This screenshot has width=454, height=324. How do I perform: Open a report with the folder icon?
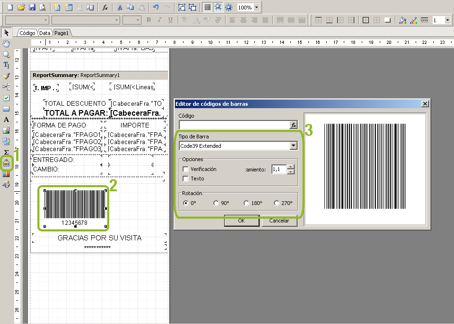coord(21,7)
